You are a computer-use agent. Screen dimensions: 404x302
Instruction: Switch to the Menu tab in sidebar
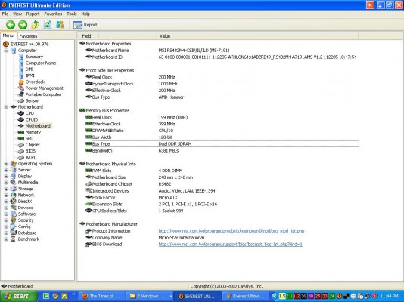coord(8,35)
